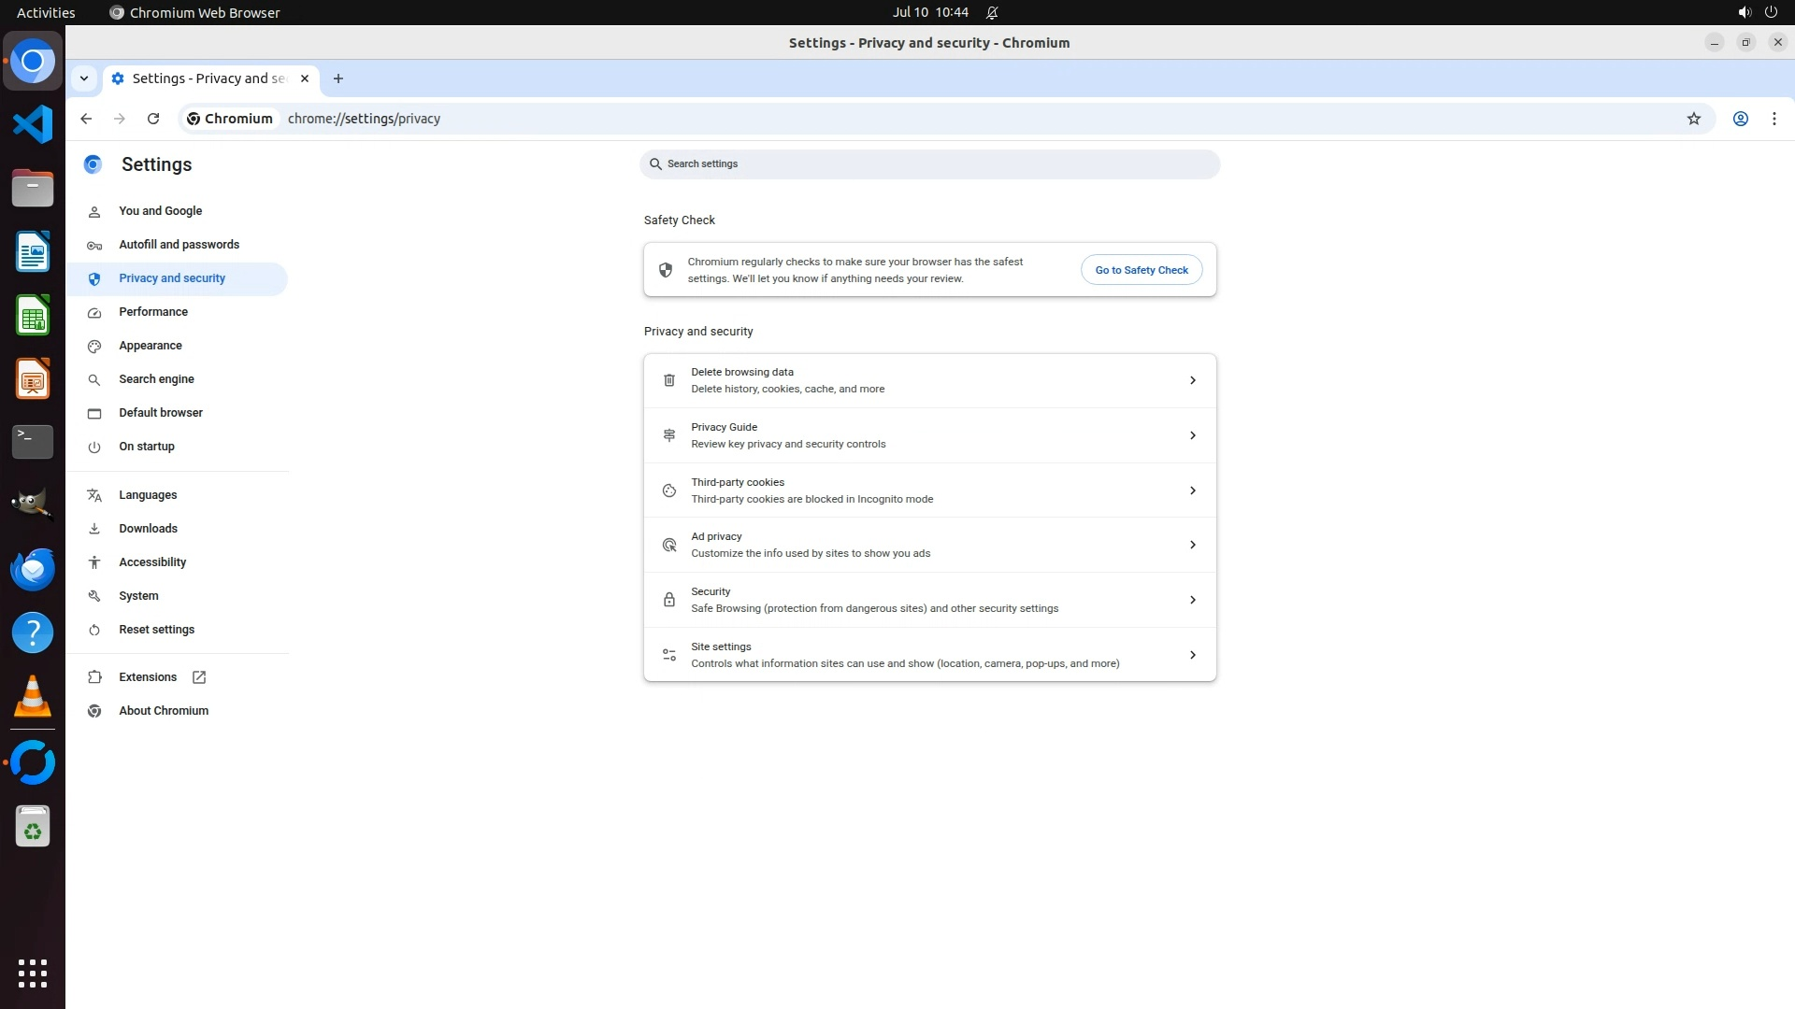The height and width of the screenshot is (1009, 1795).
Task: Open the Appearance settings section
Action: [x=150, y=346]
